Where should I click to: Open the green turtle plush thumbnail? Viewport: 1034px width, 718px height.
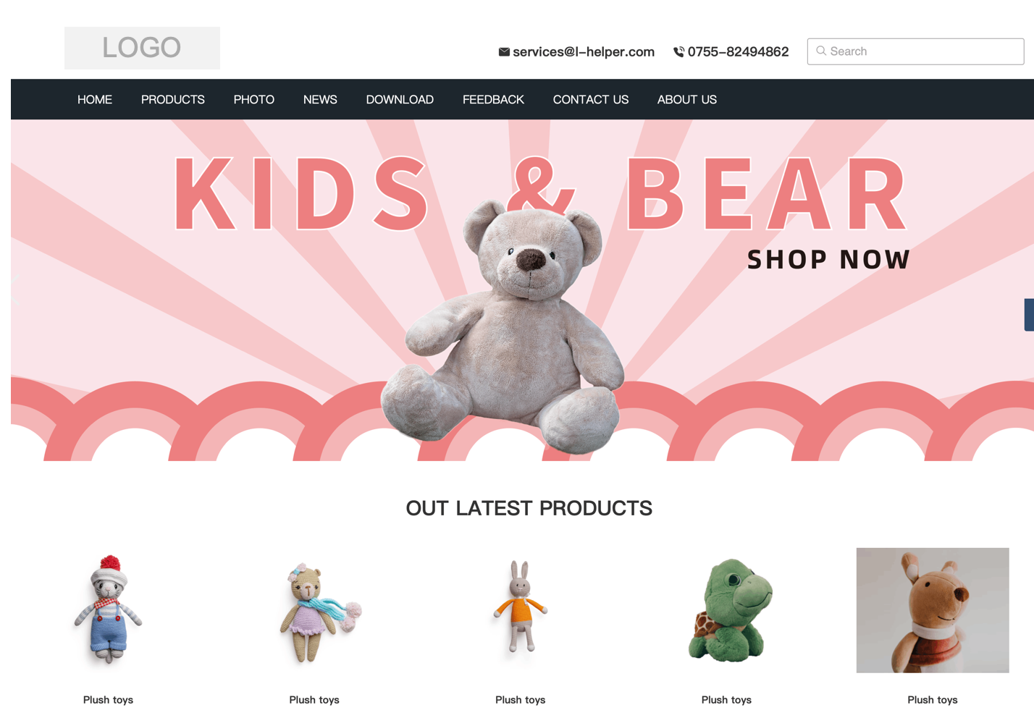[x=726, y=610]
